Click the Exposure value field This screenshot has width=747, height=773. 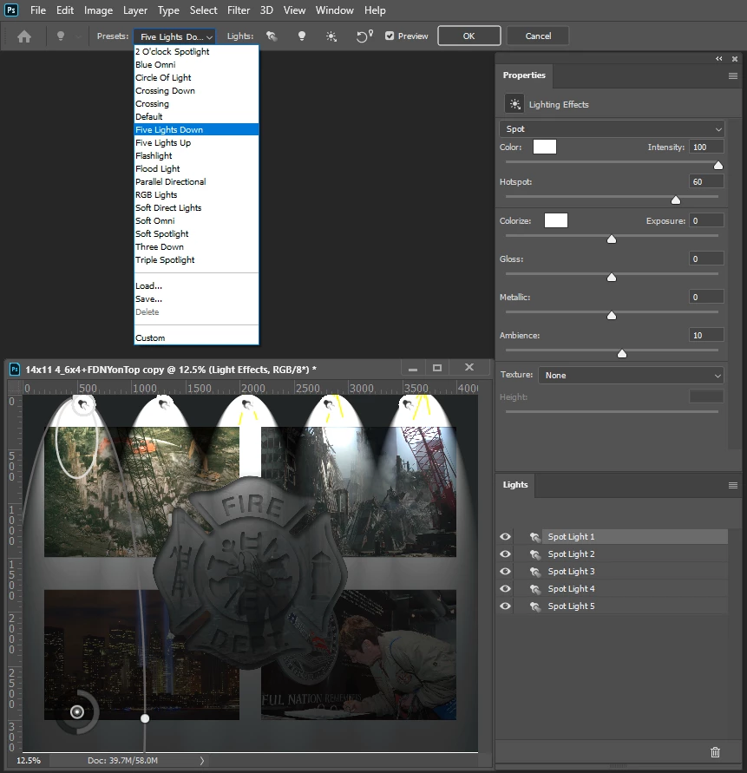click(706, 221)
